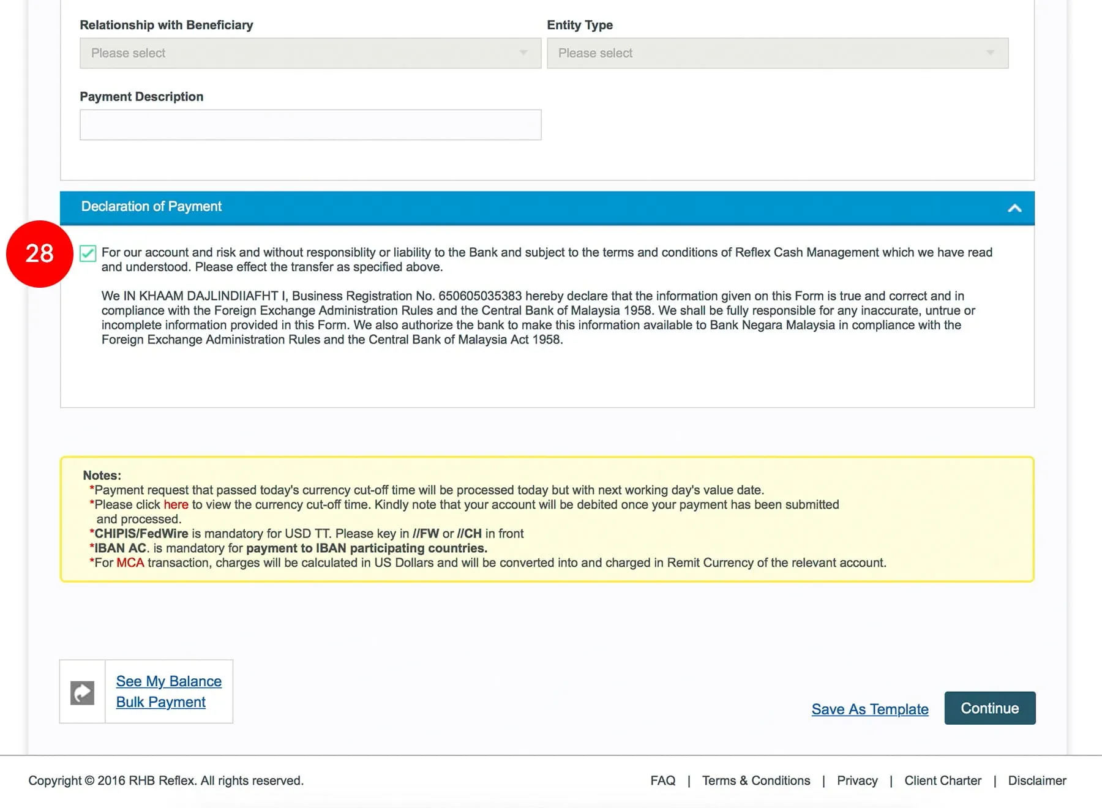Go to the Bulk Payment link
Image resolution: width=1102 pixels, height=808 pixels.
[x=160, y=702]
